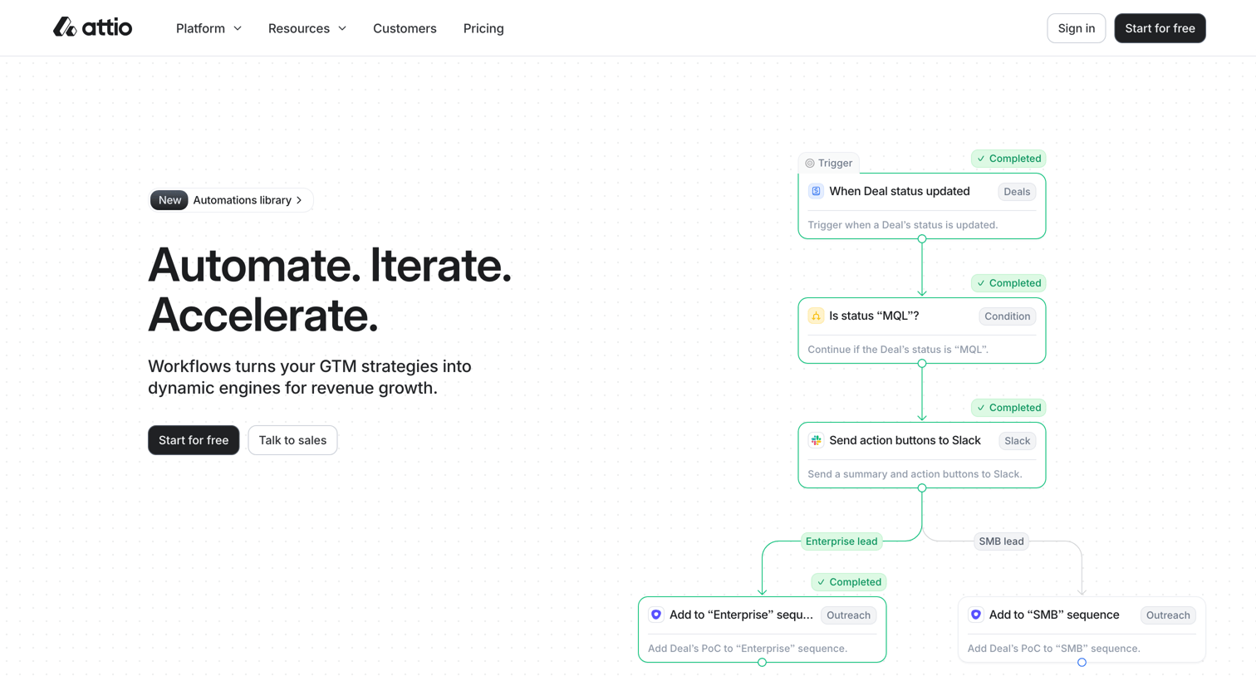Open the Platform menu
The image size is (1256, 676).
[209, 28]
